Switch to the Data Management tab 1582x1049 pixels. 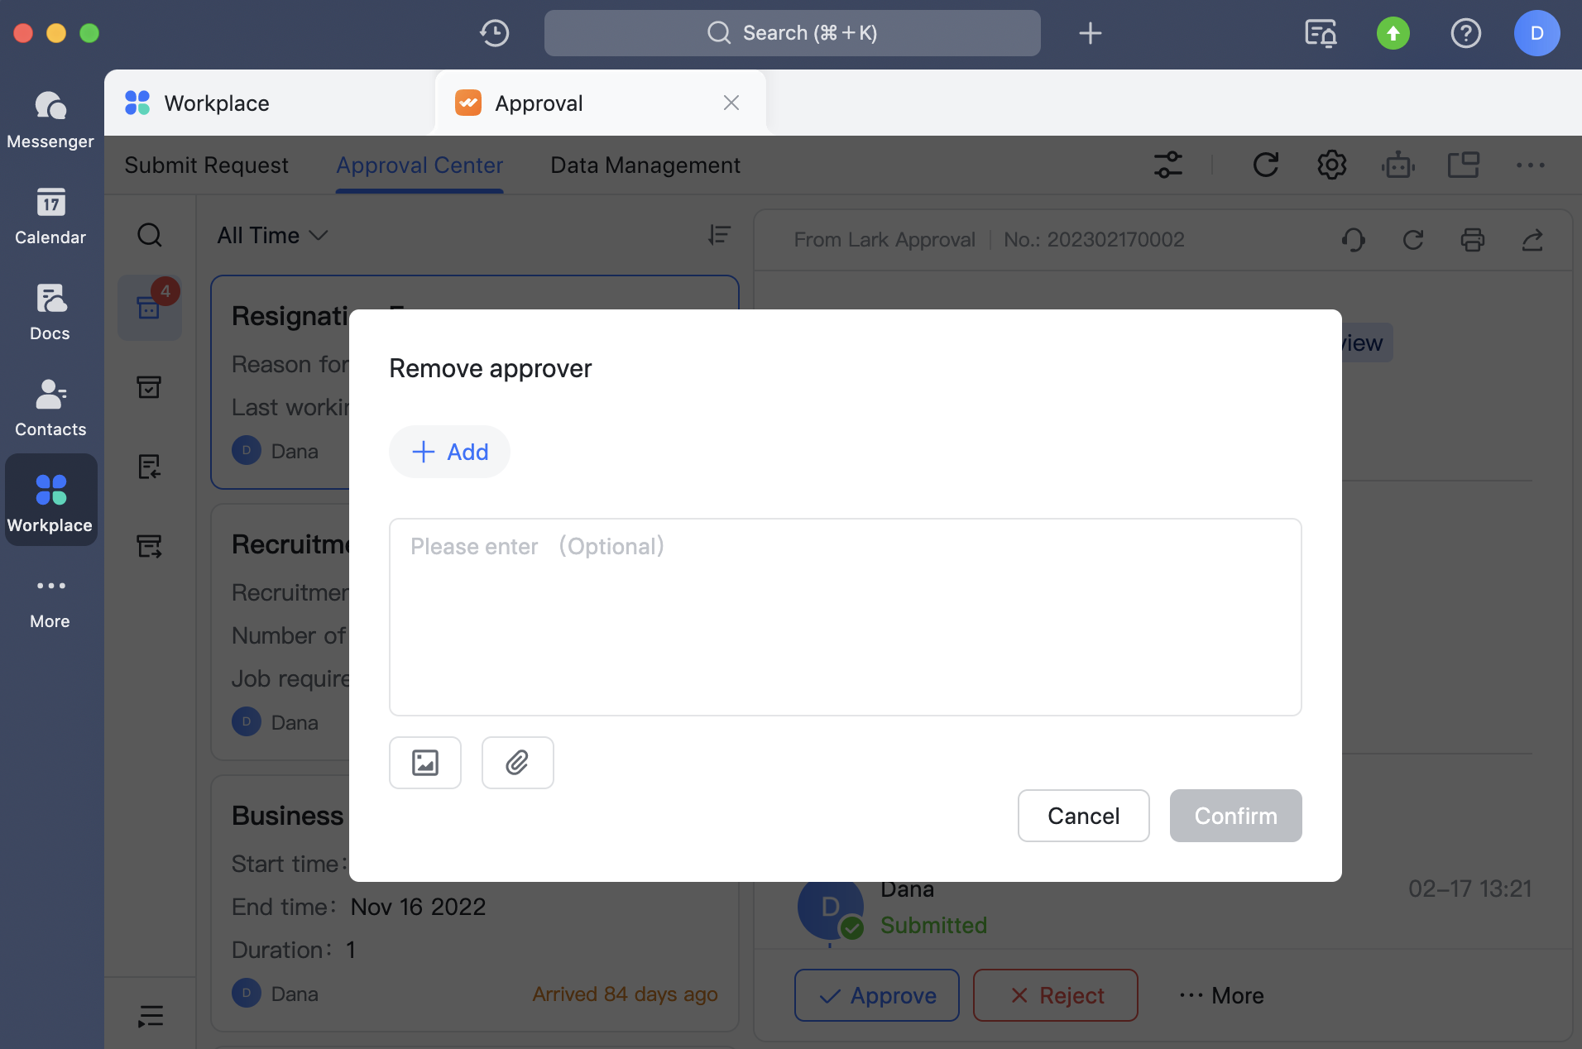pos(645,165)
